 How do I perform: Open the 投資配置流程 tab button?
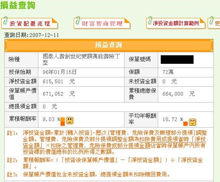pos(29,23)
